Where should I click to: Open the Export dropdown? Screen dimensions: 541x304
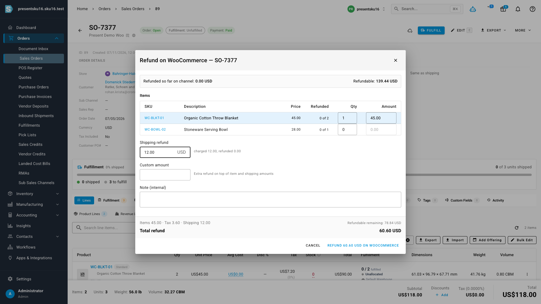tap(493, 30)
